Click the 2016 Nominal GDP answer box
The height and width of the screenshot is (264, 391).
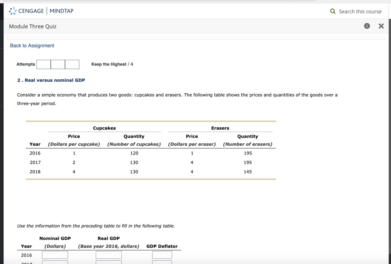tap(55, 255)
